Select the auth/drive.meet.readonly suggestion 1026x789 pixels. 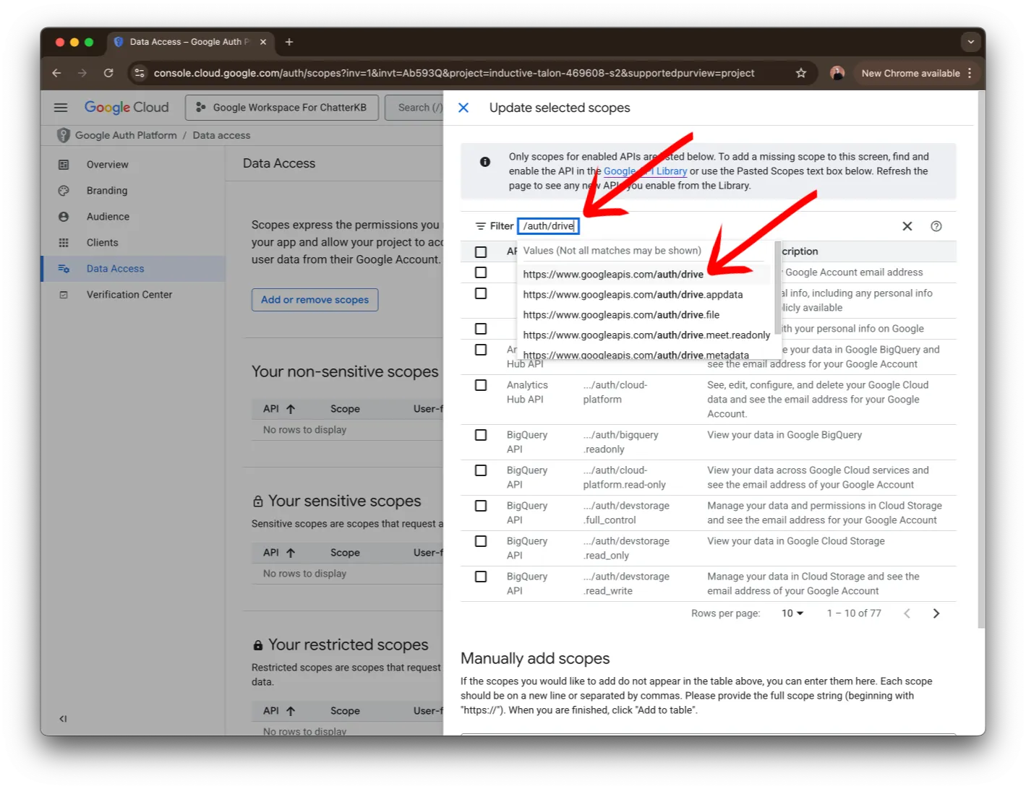644,335
